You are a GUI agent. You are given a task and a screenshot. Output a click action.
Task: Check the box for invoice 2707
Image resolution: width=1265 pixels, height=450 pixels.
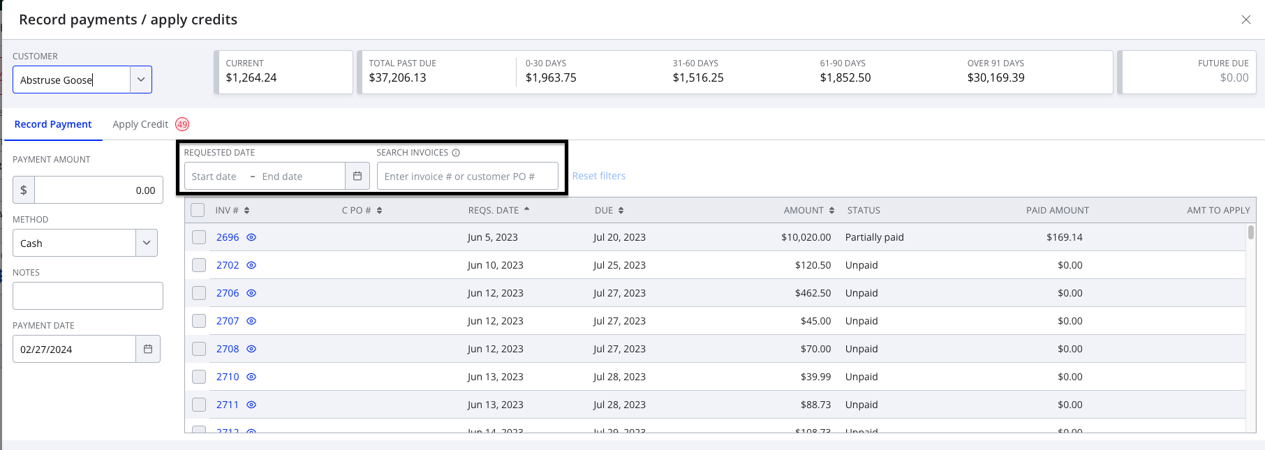coord(199,321)
